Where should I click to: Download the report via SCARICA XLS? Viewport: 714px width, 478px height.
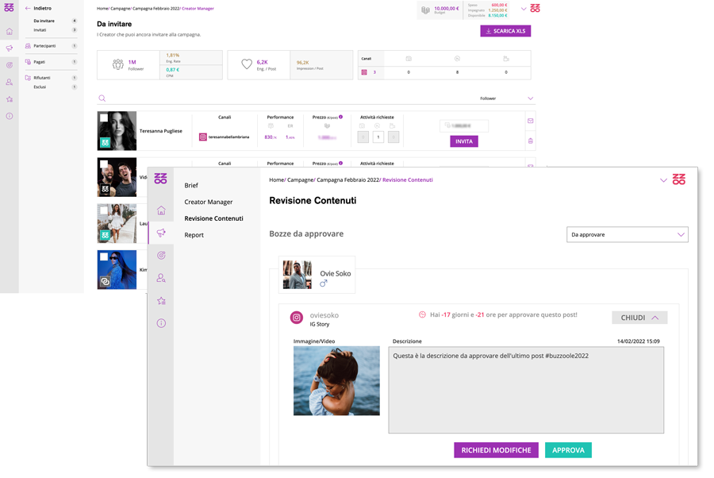(505, 30)
